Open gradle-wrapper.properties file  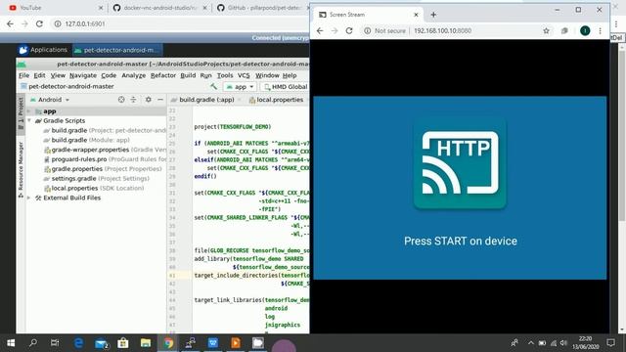(x=105, y=150)
